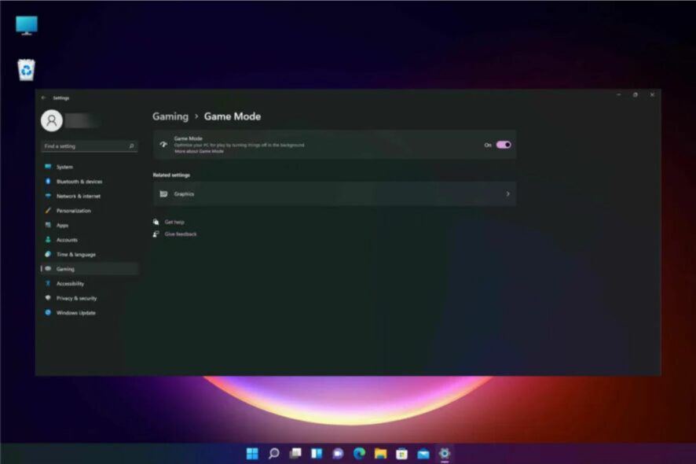Image resolution: width=696 pixels, height=464 pixels.
Task: Click the Get help link
Action: [x=174, y=222]
